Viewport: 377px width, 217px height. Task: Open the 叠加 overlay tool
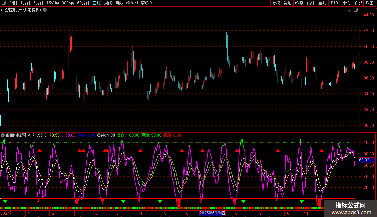pyautogui.click(x=287, y=3)
